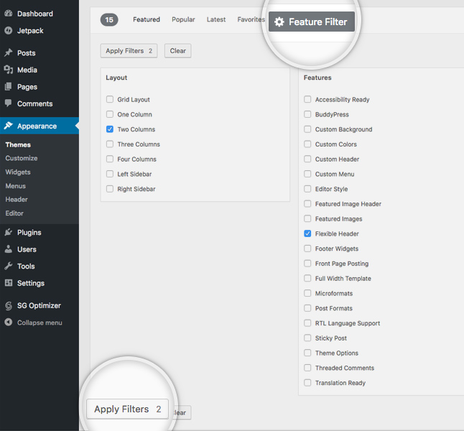Click the Pages icon in sidebar

point(8,87)
